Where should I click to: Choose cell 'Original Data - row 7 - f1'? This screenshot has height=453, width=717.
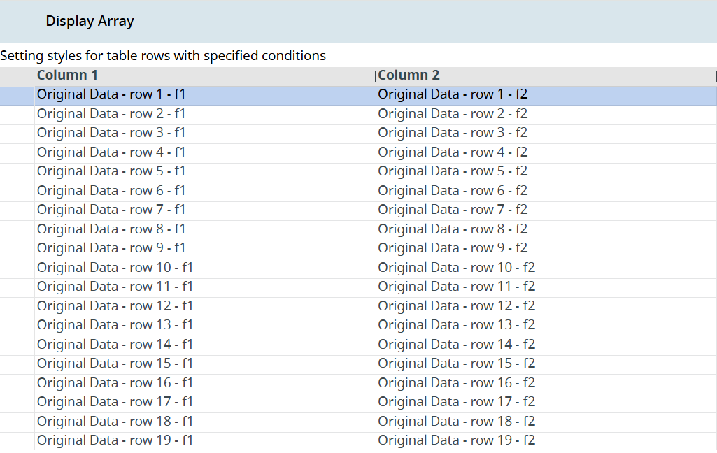click(x=111, y=210)
